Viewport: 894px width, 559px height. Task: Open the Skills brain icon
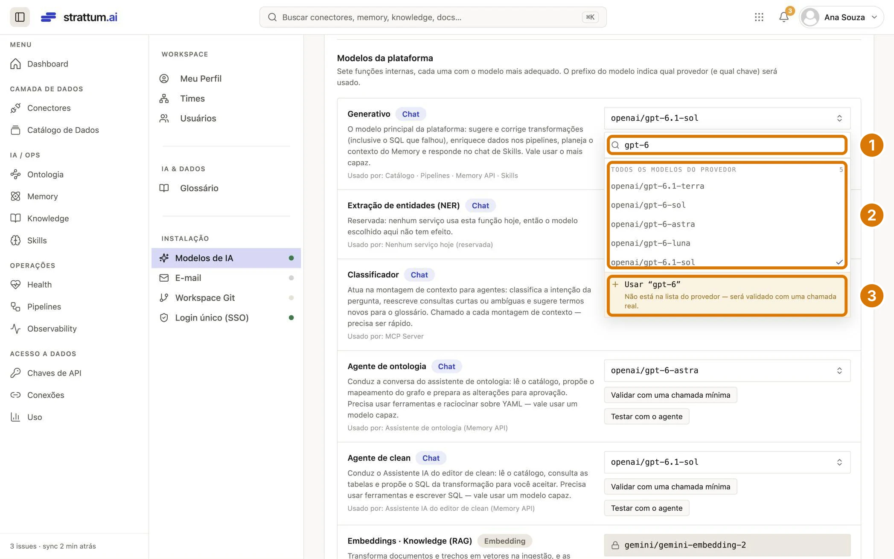coord(15,240)
